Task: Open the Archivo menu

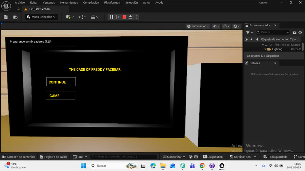Action: coord(20,2)
